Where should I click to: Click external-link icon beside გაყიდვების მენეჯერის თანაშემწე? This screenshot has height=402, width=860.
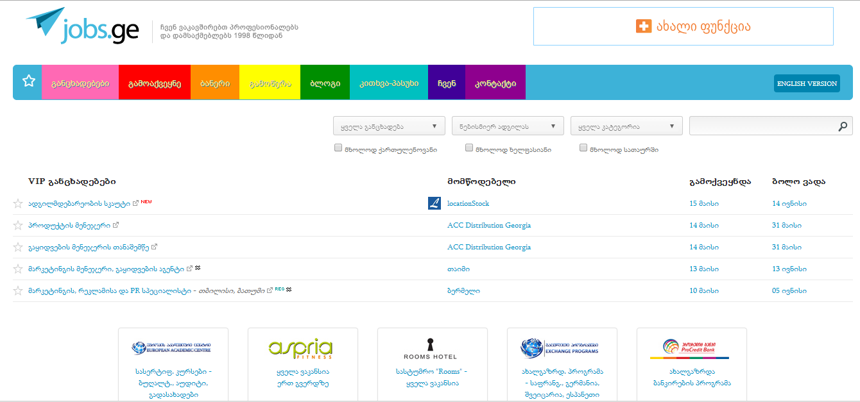[x=155, y=247]
